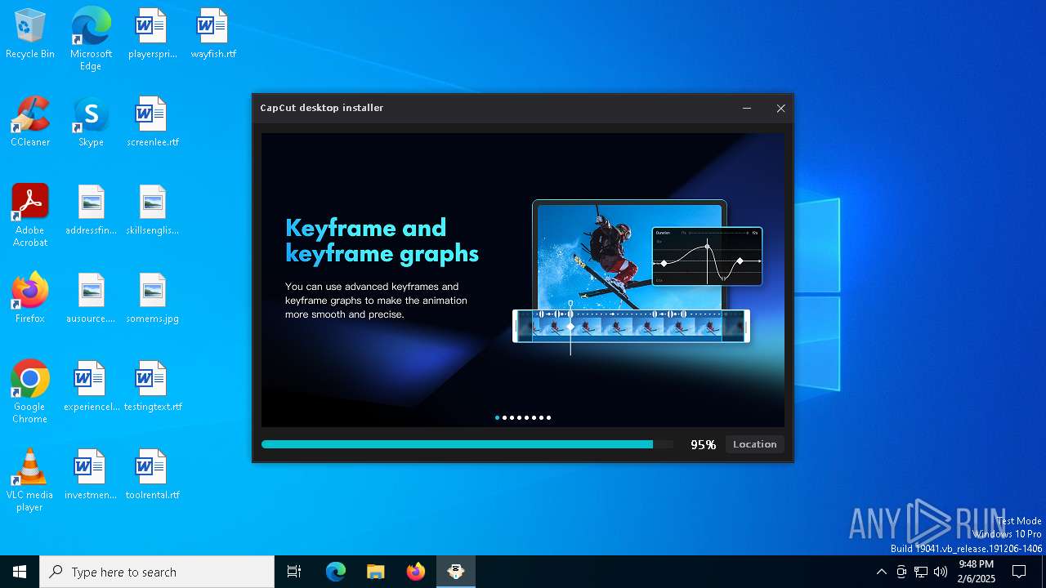
Task: Open Adobe Acrobat desktop shortcut
Action: 30,216
